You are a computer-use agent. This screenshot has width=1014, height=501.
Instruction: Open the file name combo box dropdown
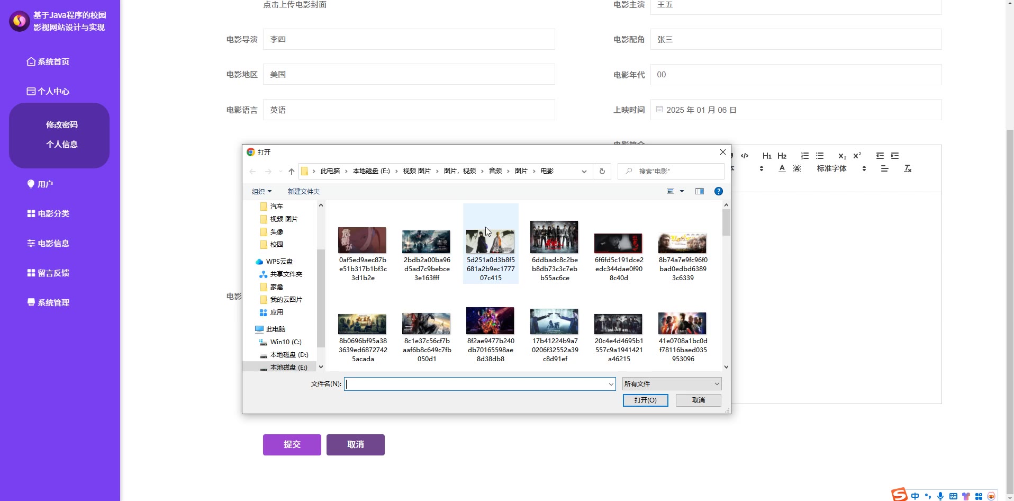pos(611,384)
